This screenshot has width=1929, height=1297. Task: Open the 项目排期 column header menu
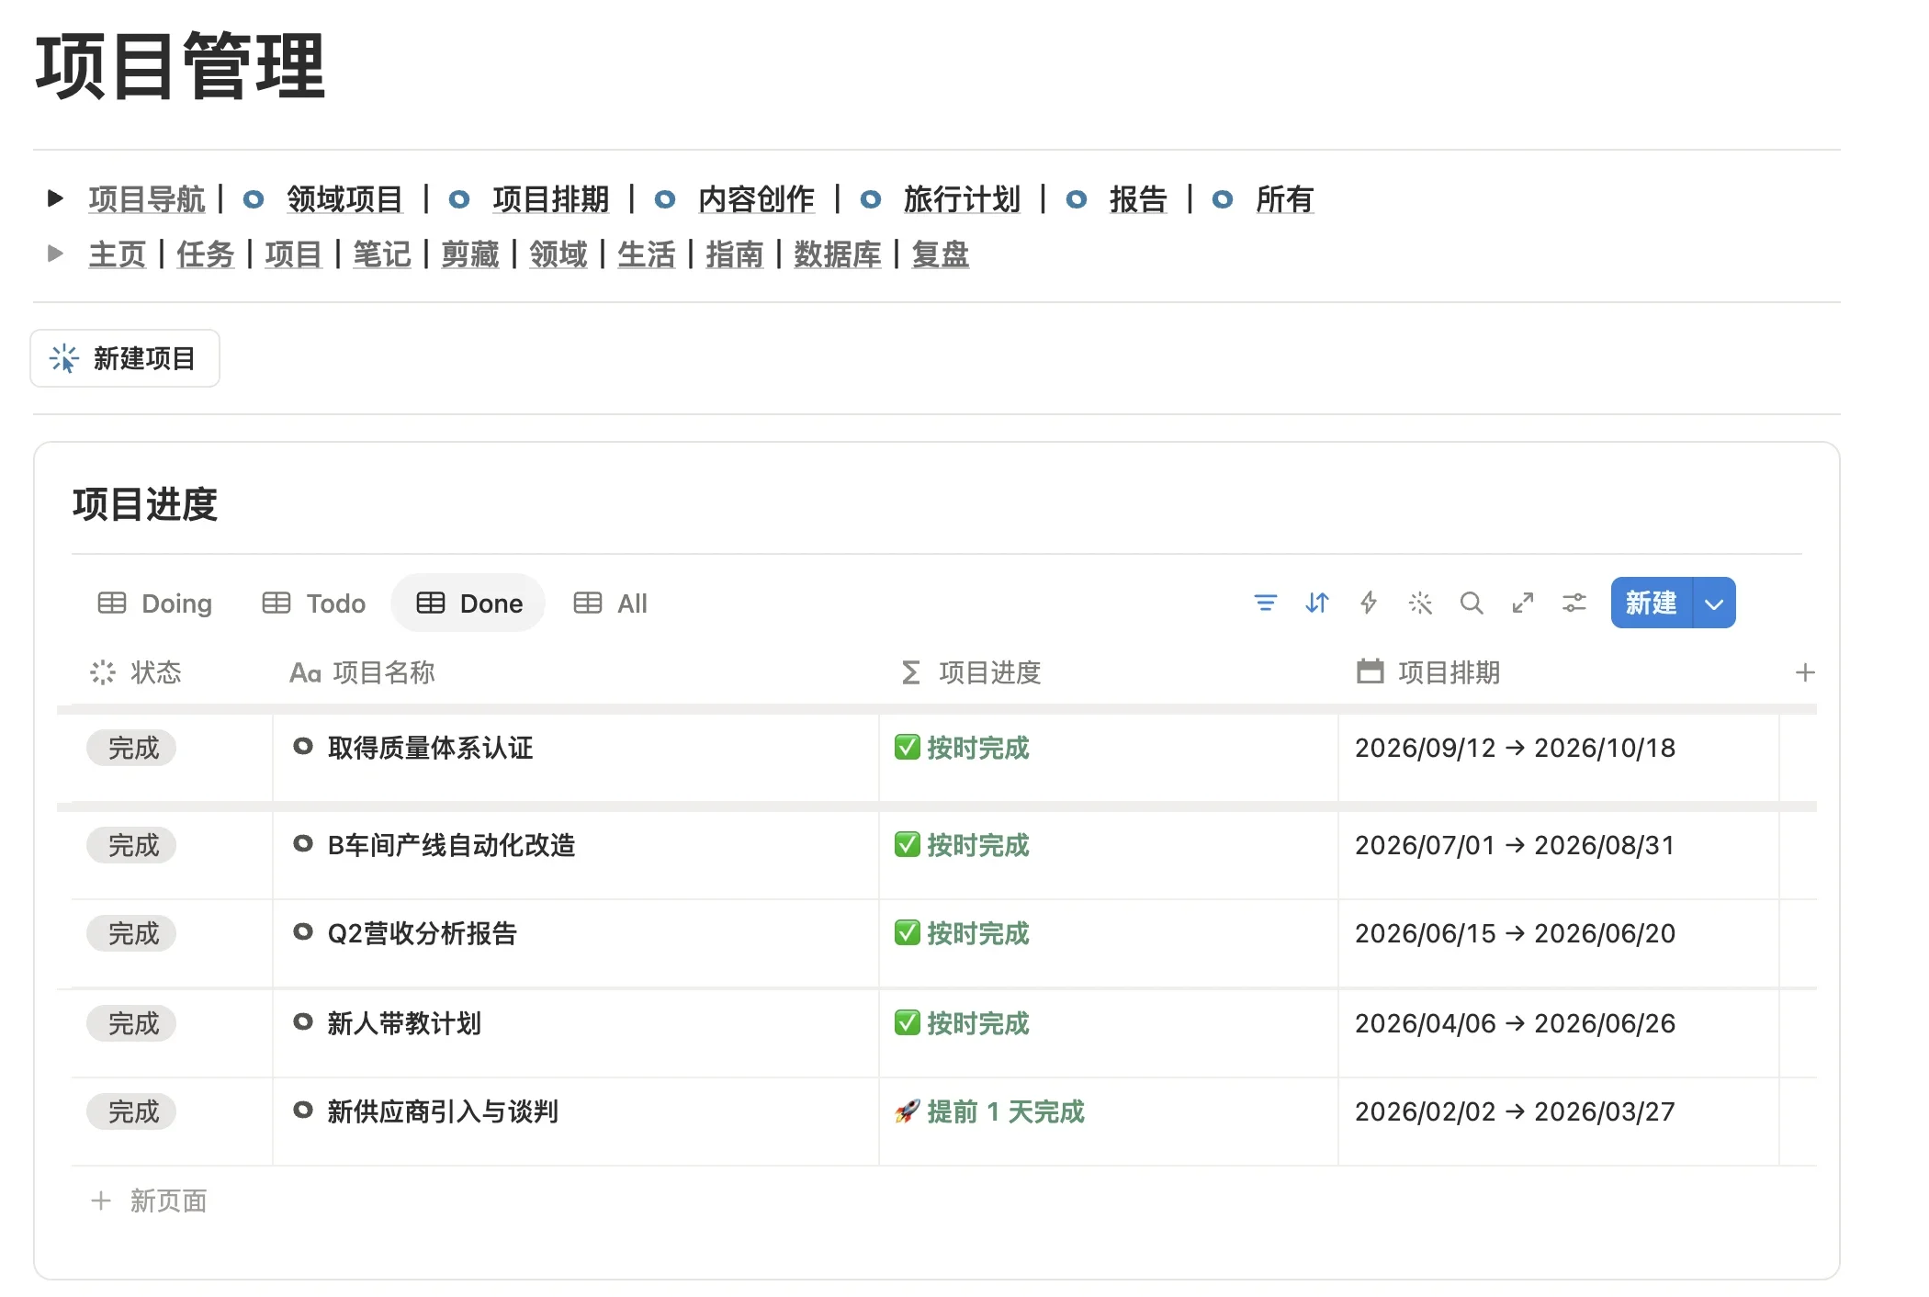pos(1428,672)
